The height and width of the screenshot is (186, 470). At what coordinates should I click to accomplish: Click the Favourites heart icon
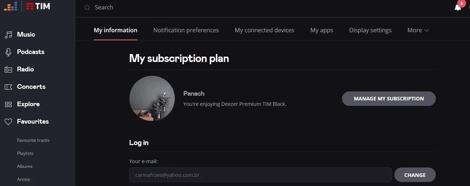point(8,122)
